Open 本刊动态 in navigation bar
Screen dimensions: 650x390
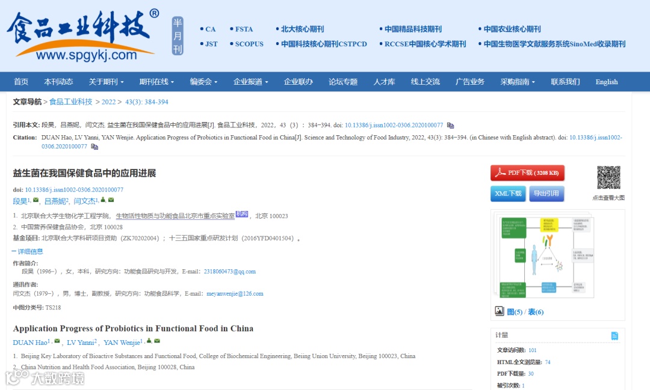point(58,82)
